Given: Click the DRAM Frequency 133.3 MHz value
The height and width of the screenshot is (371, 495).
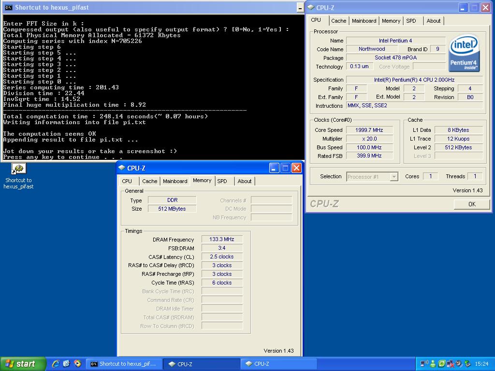Looking at the screenshot, I should pos(222,240).
